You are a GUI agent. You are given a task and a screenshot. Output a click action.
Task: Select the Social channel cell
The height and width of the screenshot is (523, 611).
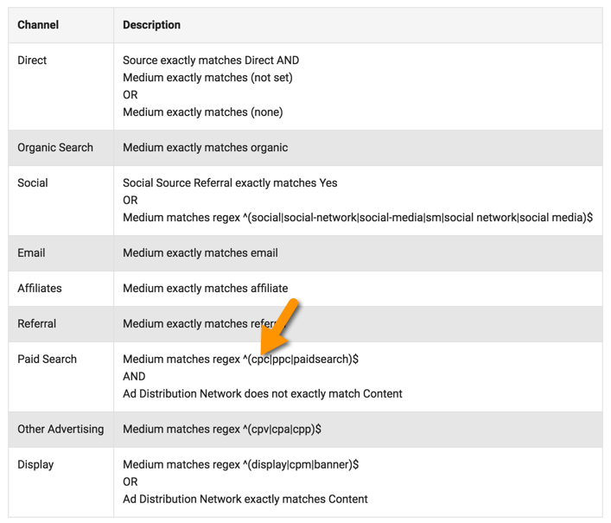pos(33,183)
